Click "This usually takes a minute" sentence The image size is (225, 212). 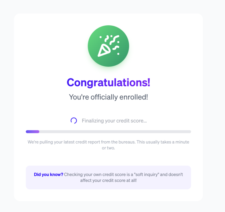pyautogui.click(x=163, y=142)
